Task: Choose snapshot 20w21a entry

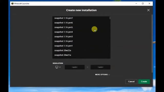Action: (x=81, y=55)
